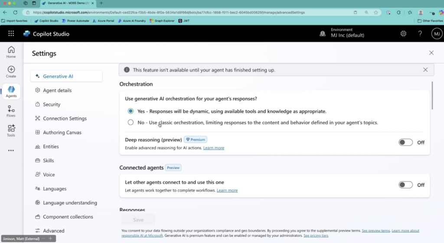Viewport: 444px width, 243px height.
Task: Open Skills settings
Action: (x=48, y=160)
